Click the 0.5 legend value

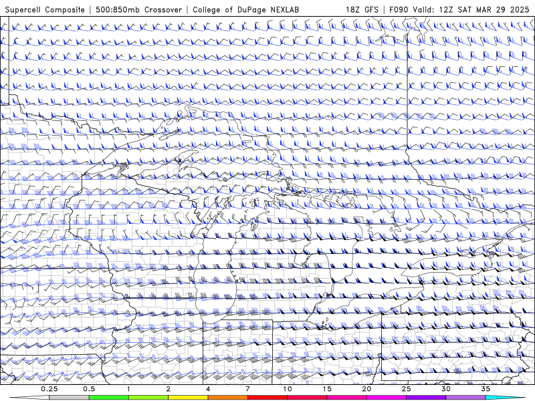pyautogui.click(x=89, y=389)
